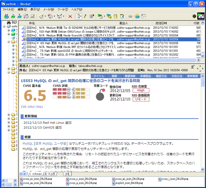This screenshot has height=188, width=206.
Task: Click message body scrollbar down arrow
Action: pos(203,169)
